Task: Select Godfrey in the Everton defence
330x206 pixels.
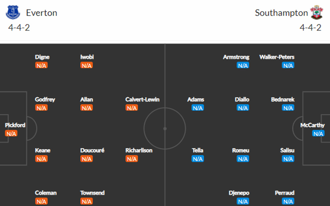Action: [45, 99]
